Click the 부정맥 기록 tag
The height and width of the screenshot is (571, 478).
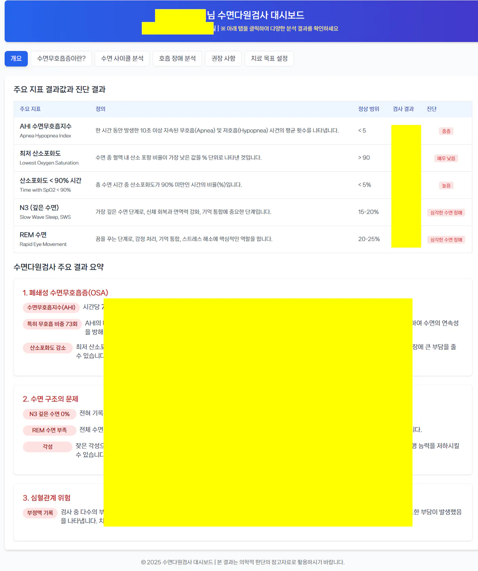click(40, 513)
